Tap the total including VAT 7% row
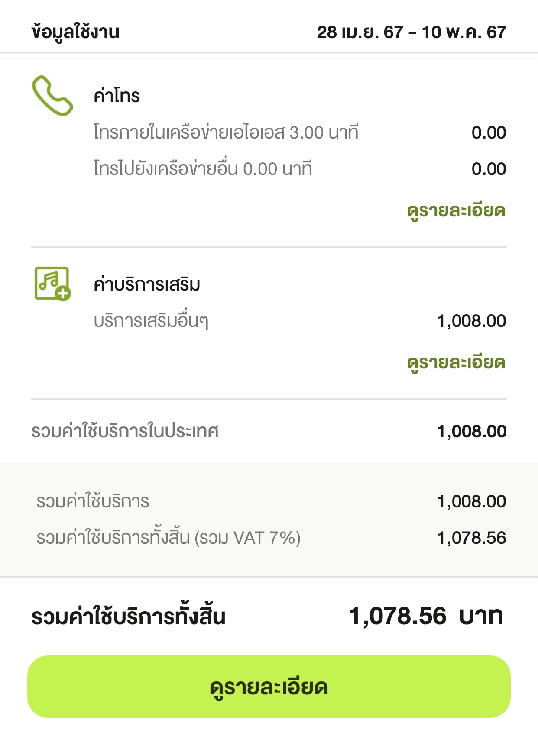The image size is (538, 736). [x=271, y=538]
